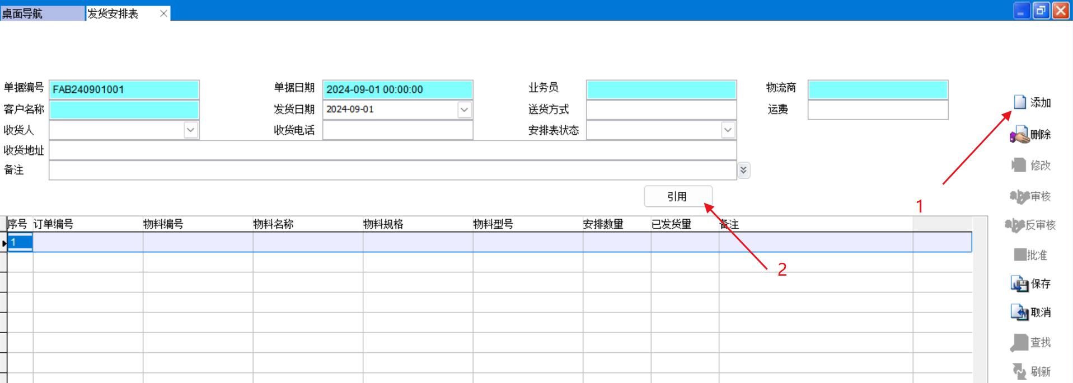The height and width of the screenshot is (383, 1073).
Task: Click the 删除 (Delete) icon
Action: click(x=1019, y=135)
